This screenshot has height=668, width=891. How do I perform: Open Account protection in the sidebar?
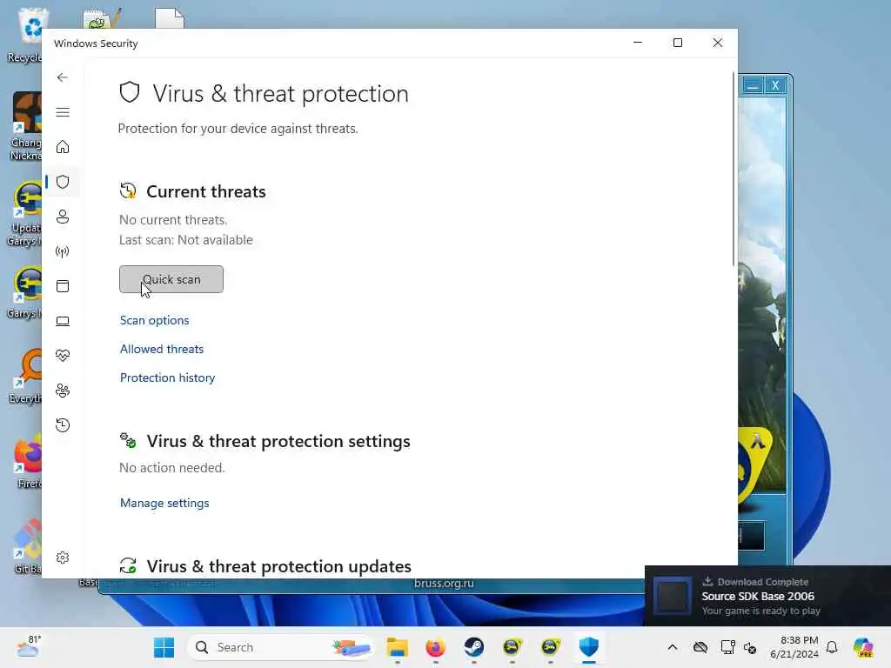pyautogui.click(x=63, y=217)
